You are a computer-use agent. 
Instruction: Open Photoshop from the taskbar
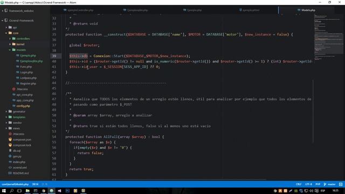tap(67, 191)
